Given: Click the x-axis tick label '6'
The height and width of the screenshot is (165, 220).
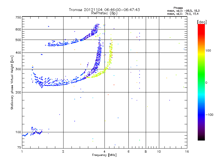Looking at the screenshot, I should pyautogui.click(x=128, y=152).
